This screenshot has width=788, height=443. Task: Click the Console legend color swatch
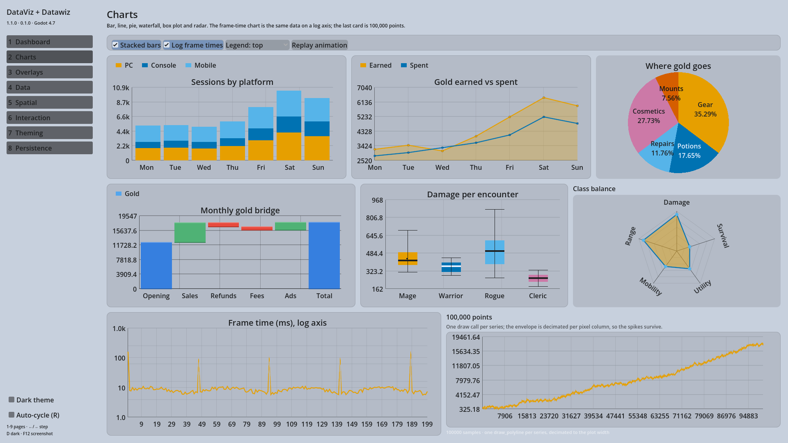145,65
